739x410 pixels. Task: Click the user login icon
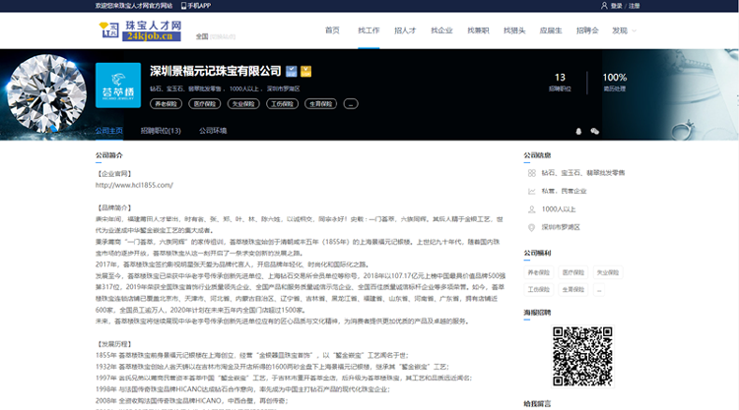tap(604, 6)
